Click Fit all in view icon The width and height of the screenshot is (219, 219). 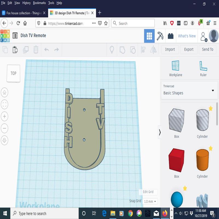5,104
